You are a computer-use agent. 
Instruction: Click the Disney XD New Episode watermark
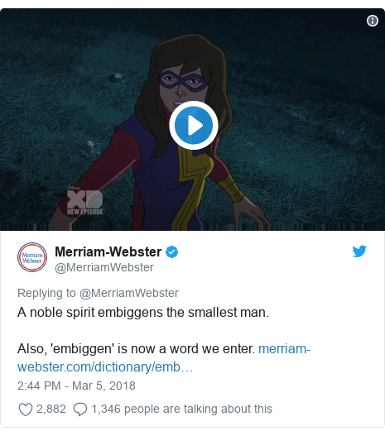pyautogui.click(x=84, y=200)
